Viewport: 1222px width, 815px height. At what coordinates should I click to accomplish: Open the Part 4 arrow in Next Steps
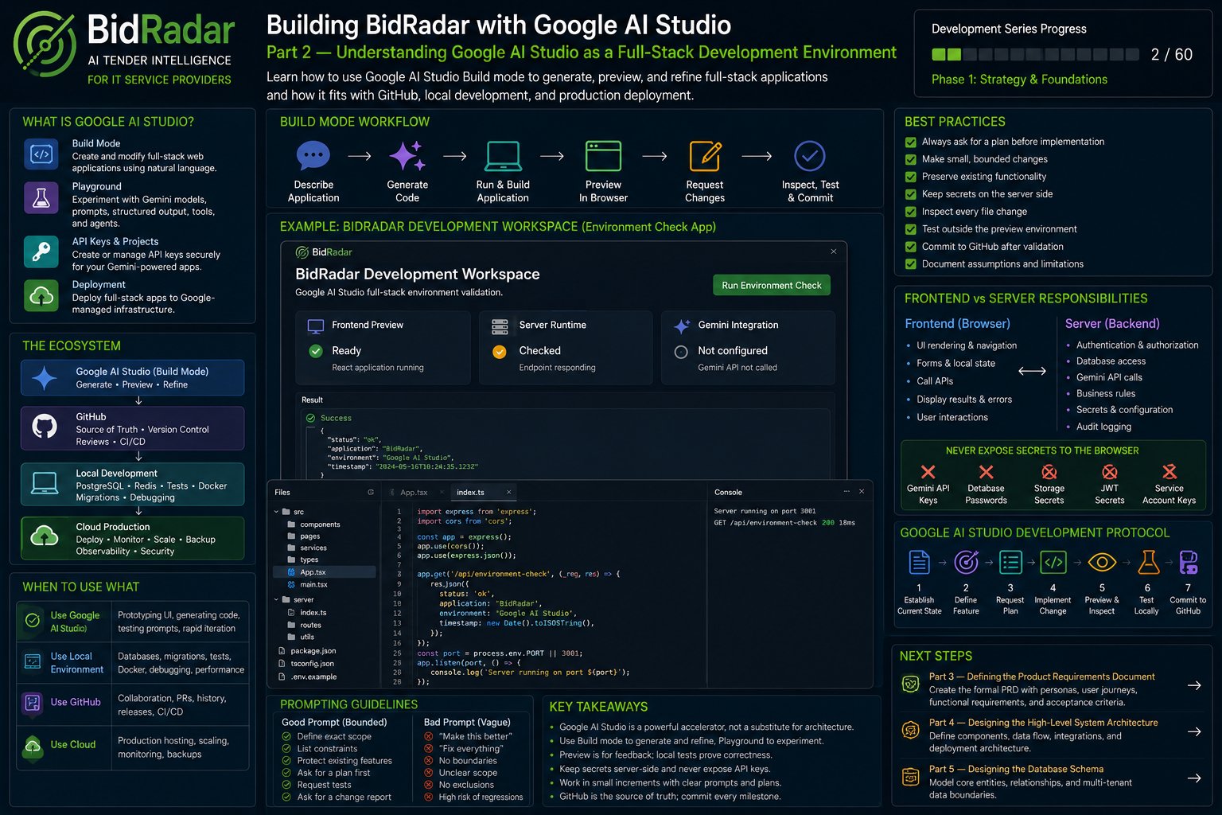point(1194,731)
